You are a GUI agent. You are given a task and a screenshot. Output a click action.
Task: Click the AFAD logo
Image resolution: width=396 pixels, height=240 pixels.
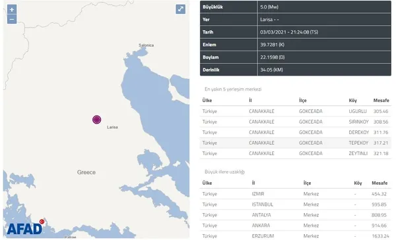[x=25, y=228]
